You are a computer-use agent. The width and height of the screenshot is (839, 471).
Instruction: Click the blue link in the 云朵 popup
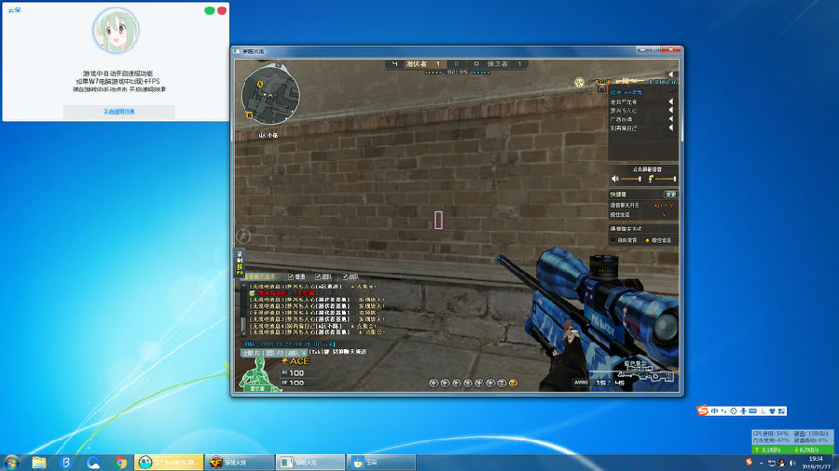pos(118,112)
